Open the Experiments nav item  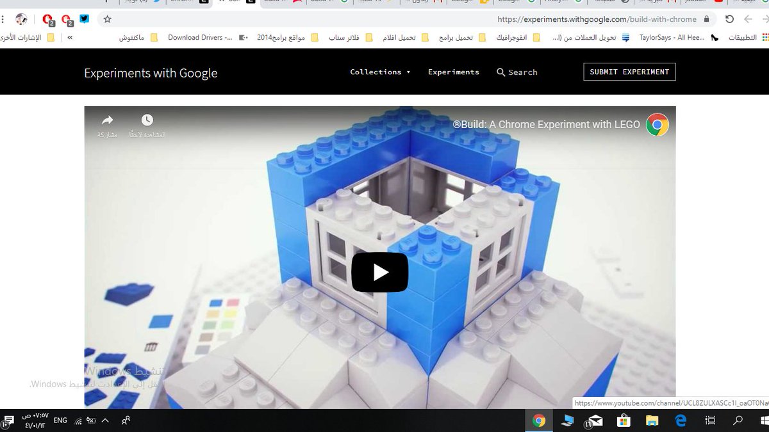pyautogui.click(x=454, y=72)
